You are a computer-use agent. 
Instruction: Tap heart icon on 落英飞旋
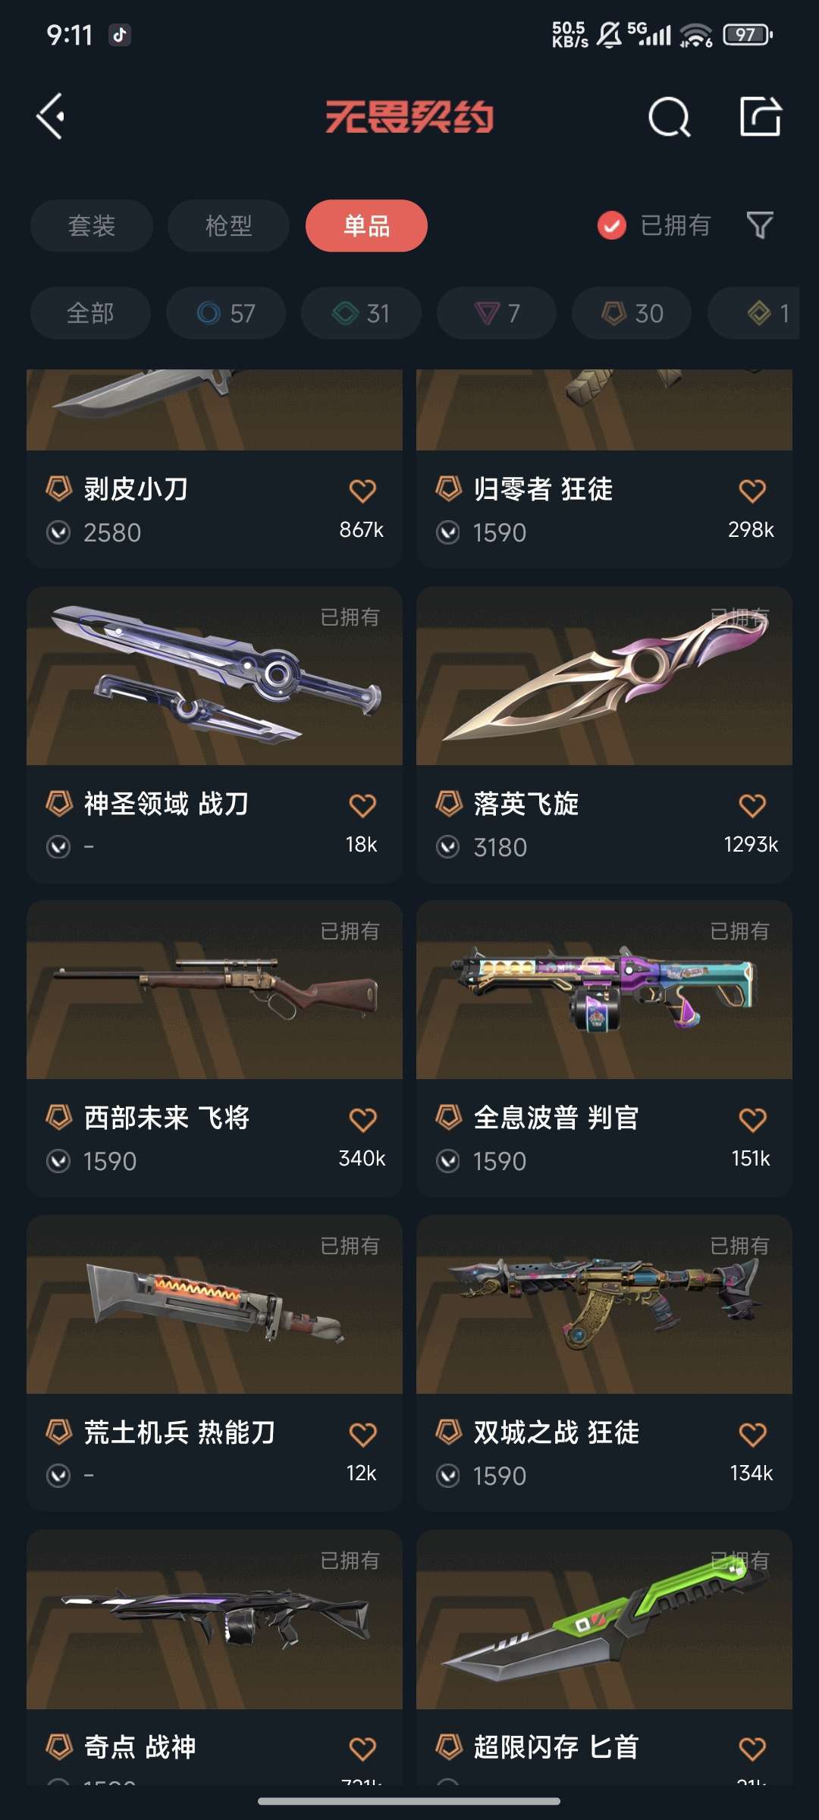click(752, 805)
